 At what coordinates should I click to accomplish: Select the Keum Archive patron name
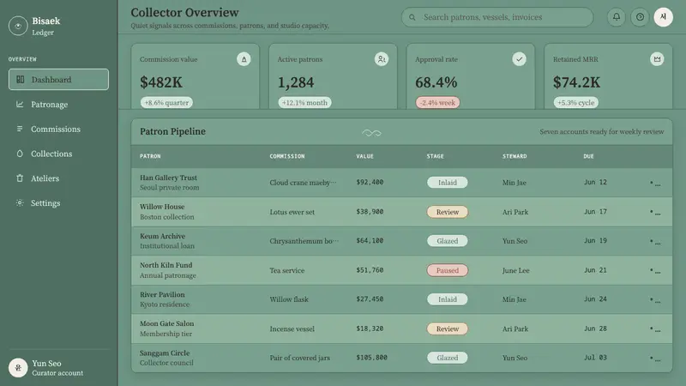coord(162,236)
